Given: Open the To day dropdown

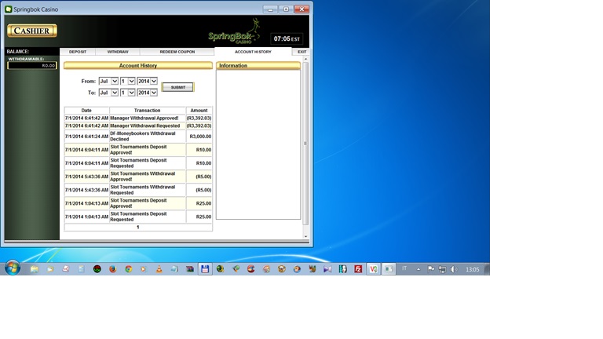Looking at the screenshot, I should (x=128, y=93).
